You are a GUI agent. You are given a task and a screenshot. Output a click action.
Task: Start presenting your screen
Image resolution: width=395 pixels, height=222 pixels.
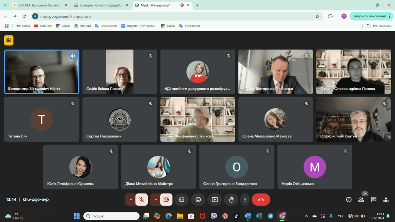coord(215,199)
